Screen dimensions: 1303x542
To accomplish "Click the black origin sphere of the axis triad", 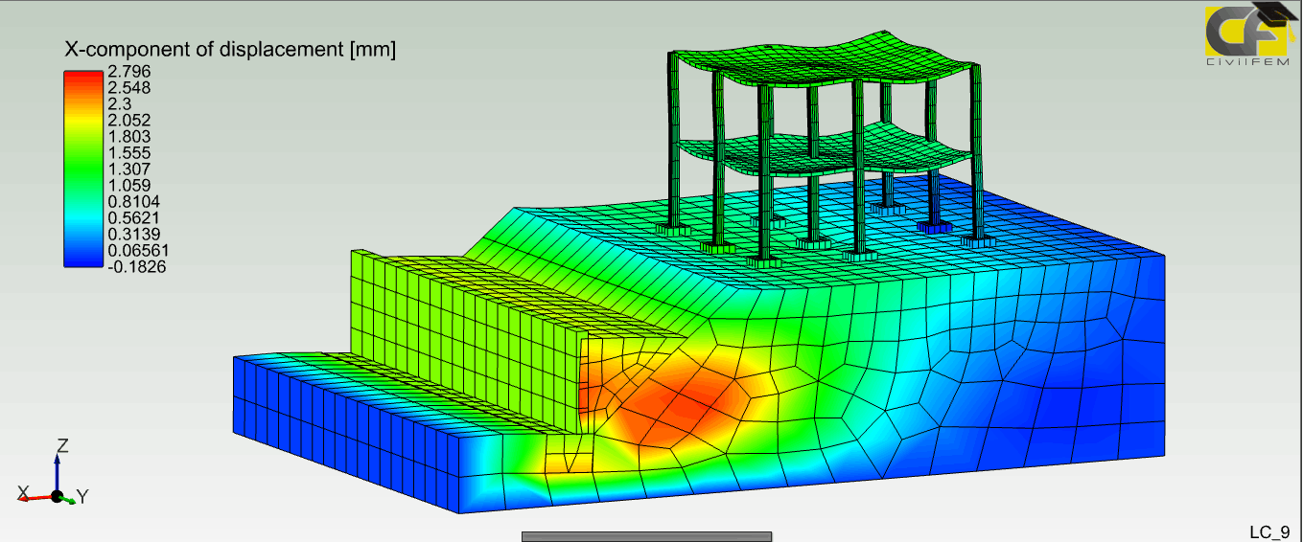I will pyautogui.click(x=58, y=496).
